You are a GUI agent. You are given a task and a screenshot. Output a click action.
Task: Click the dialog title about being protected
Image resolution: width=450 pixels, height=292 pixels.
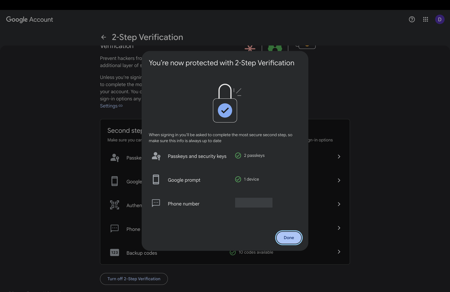point(222,63)
